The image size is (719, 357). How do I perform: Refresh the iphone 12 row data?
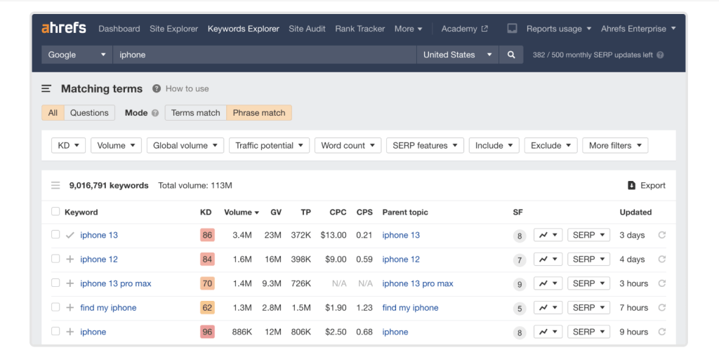(x=661, y=260)
